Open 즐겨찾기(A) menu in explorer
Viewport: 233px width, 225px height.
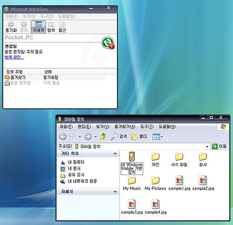(x=125, y=127)
